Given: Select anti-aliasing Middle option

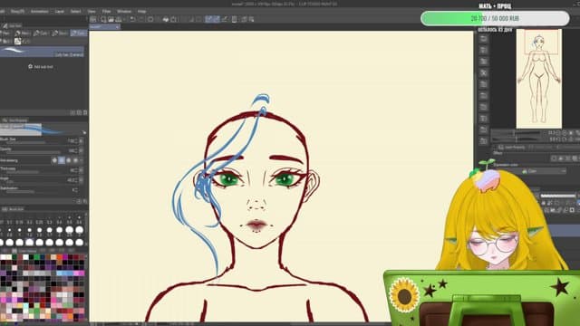Looking at the screenshot, I should 69,160.
